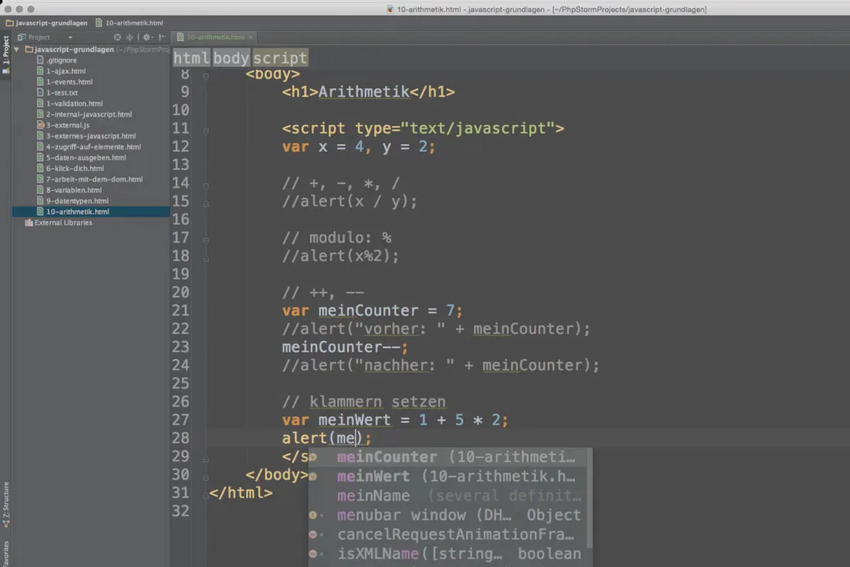Click the folder icon of javascript-grundlagen root
The image size is (850, 567).
(29, 50)
